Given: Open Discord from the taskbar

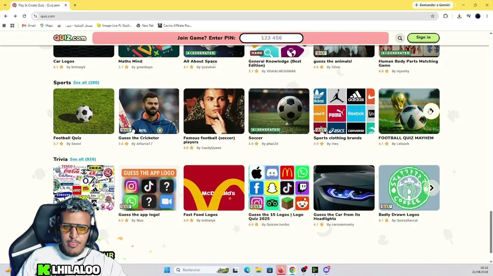Looking at the screenshot, I should (x=327, y=270).
